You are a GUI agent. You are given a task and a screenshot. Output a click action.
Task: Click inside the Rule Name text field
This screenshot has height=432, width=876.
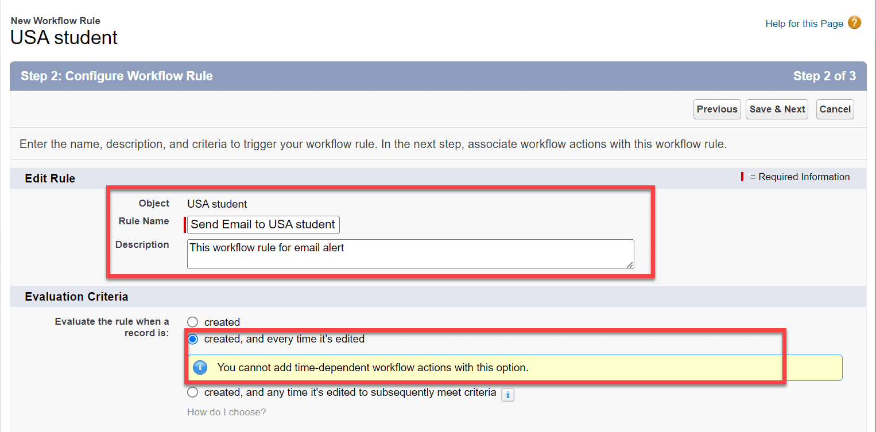click(262, 224)
